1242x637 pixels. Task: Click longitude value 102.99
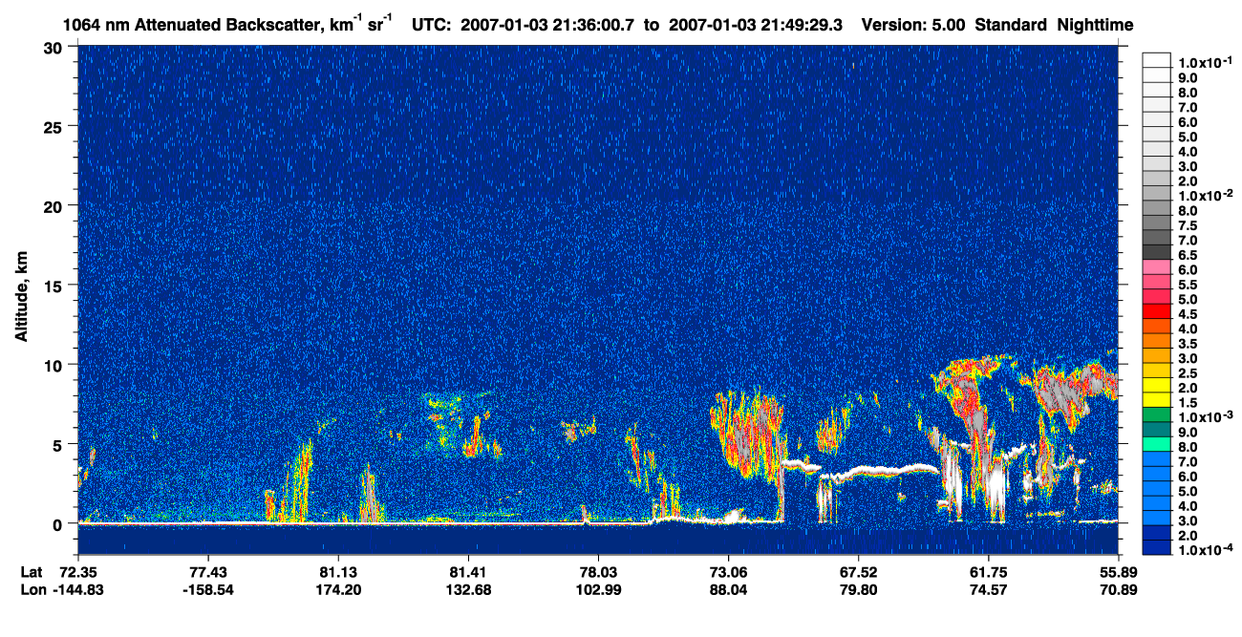[x=598, y=589]
